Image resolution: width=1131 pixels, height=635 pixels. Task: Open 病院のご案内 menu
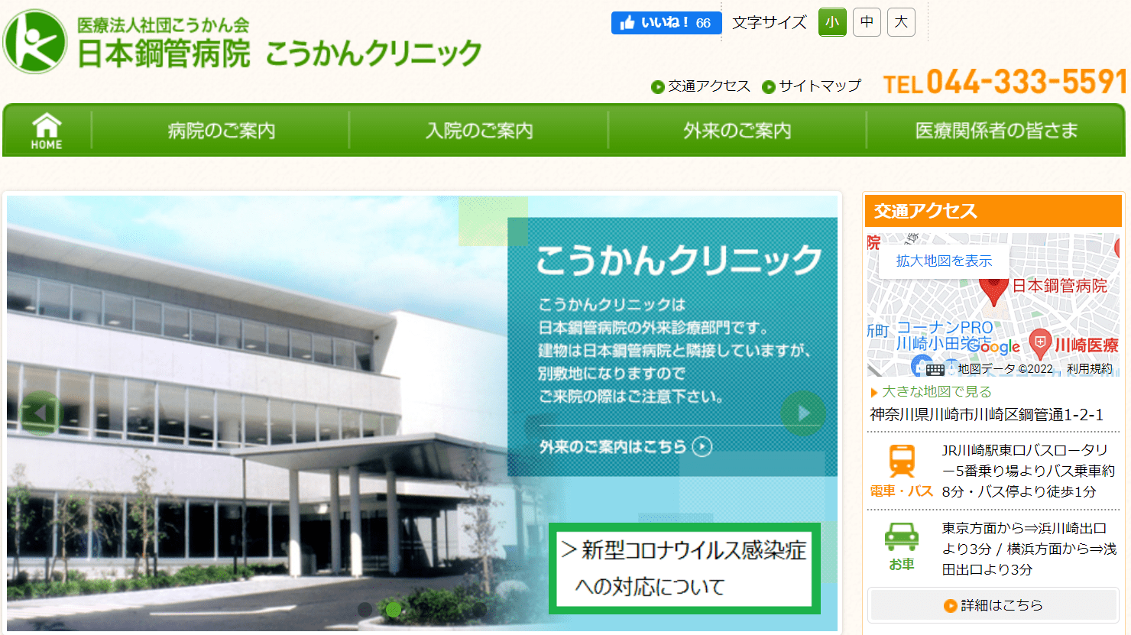(x=221, y=131)
